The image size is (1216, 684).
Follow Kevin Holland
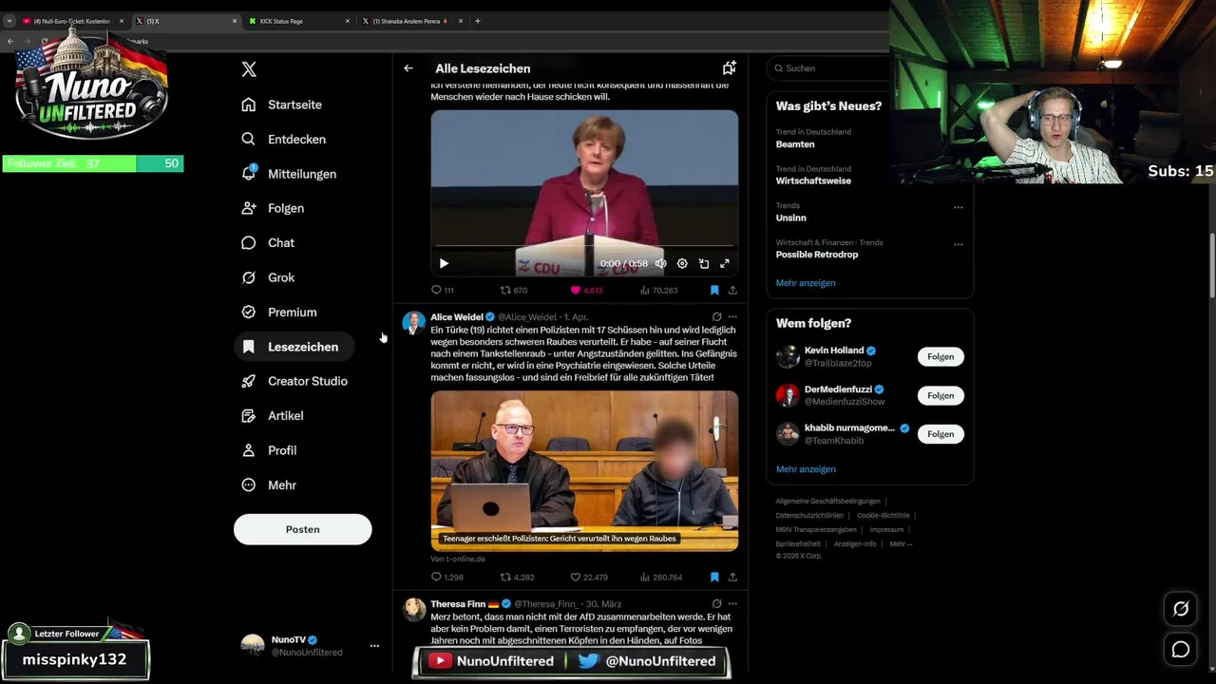click(x=940, y=356)
